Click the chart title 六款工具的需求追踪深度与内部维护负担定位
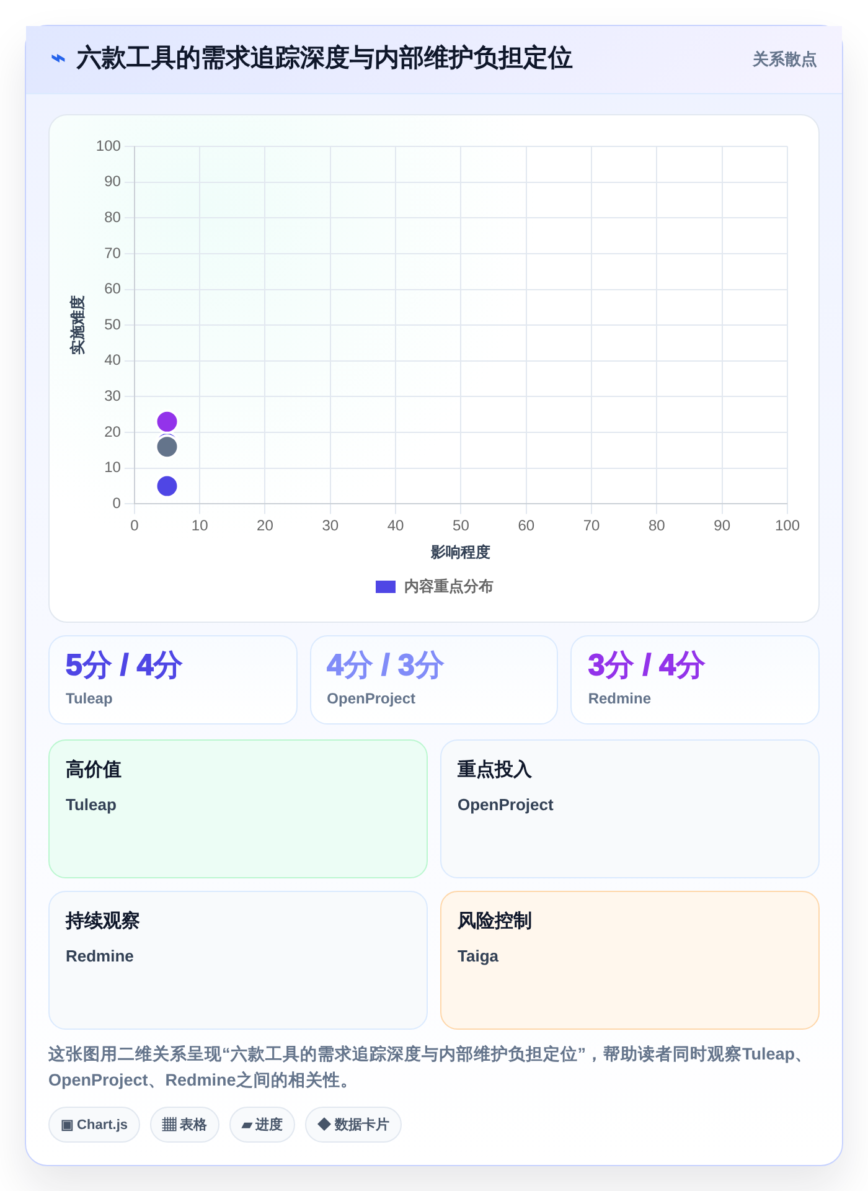This screenshot has width=868, height=1191. pos(324,58)
